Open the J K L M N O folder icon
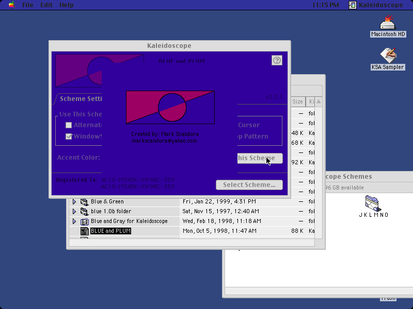The height and width of the screenshot is (309, 413). pyautogui.click(x=373, y=203)
